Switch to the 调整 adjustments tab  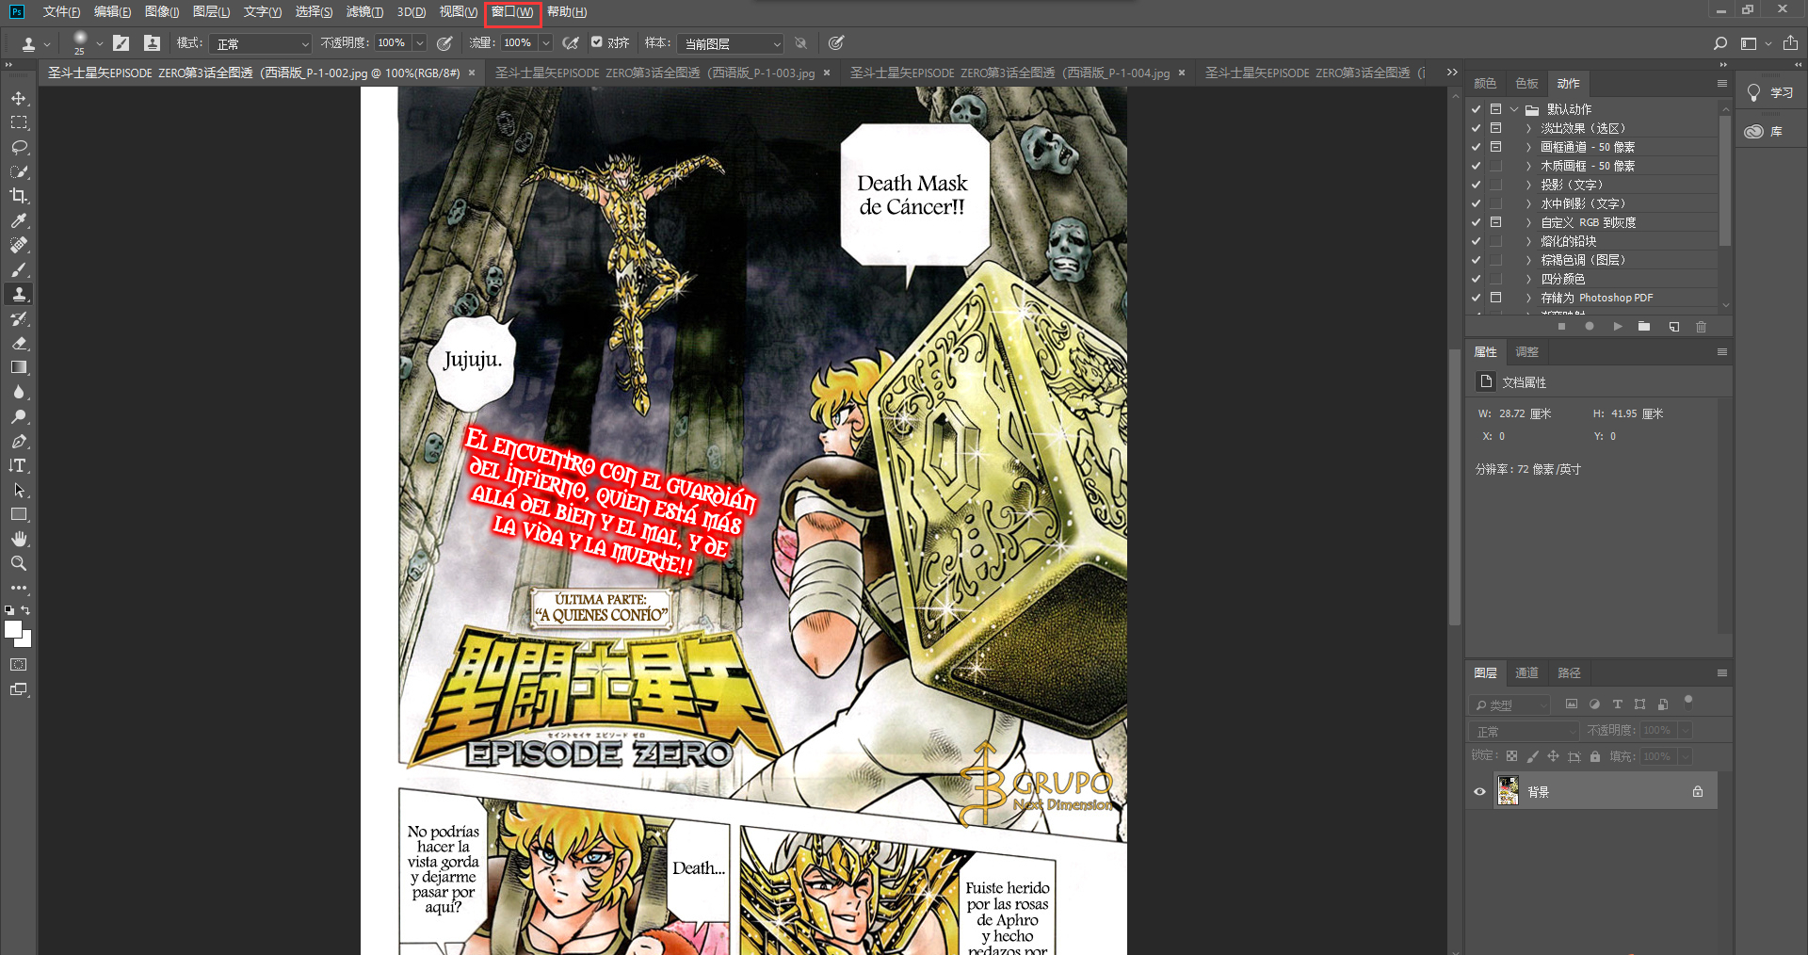(x=1526, y=351)
